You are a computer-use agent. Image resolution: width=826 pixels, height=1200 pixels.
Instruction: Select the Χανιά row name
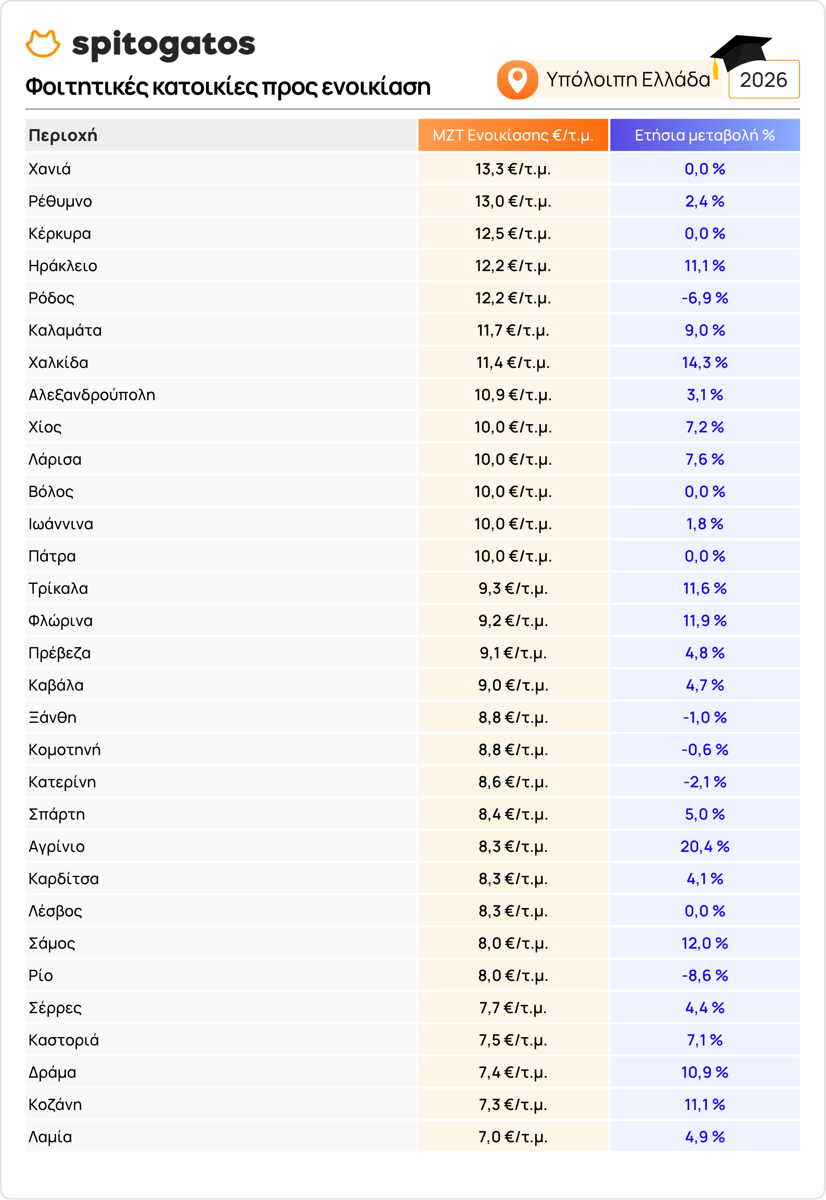coord(49,169)
